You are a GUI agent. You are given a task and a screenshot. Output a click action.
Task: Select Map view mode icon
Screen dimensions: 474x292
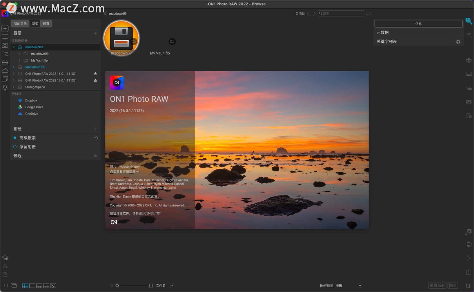pos(53,286)
